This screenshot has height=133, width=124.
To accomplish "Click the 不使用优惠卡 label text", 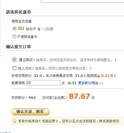I will (x=27, y=37).
